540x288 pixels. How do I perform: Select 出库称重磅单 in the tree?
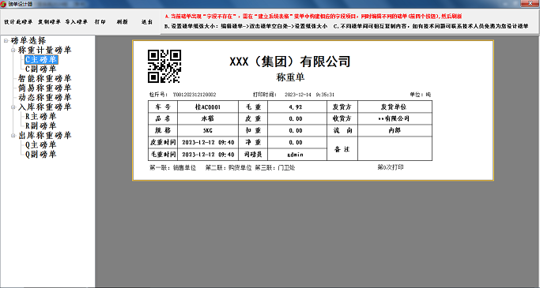pyautogui.click(x=45, y=136)
